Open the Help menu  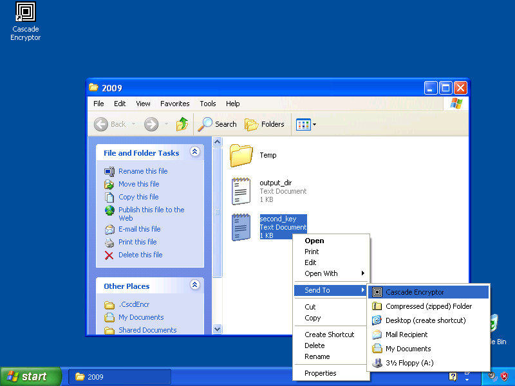(233, 104)
